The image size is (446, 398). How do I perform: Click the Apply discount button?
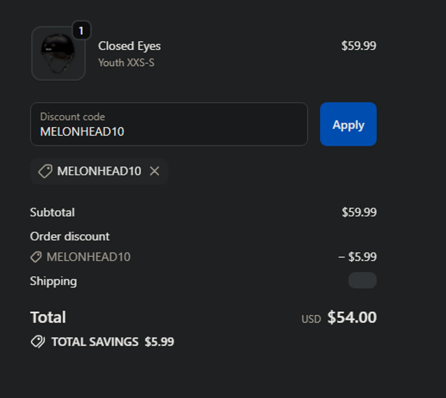point(348,124)
